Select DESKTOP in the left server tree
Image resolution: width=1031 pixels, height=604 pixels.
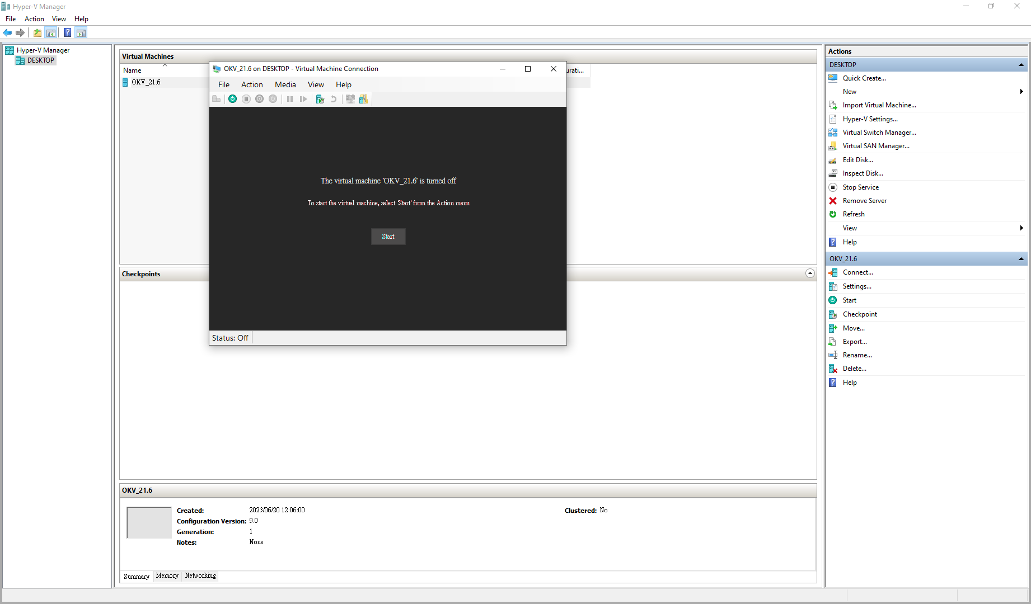tap(40, 60)
